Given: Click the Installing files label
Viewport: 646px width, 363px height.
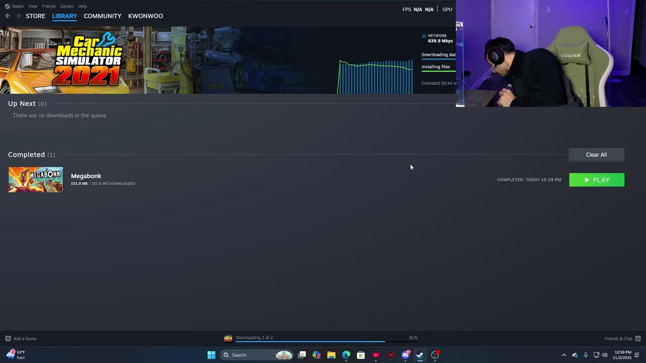Looking at the screenshot, I should tap(436, 67).
